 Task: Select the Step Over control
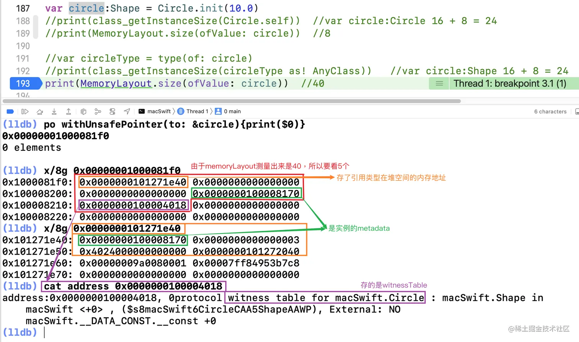pyautogui.click(x=40, y=111)
